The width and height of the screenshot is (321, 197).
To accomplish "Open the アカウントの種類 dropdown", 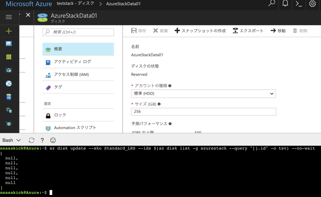I will coord(203,94).
